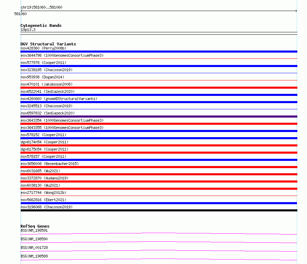Select the RefSeq Genes track heading
Image resolution: width=307 pixels, height=264 pixels.
(x=35, y=226)
